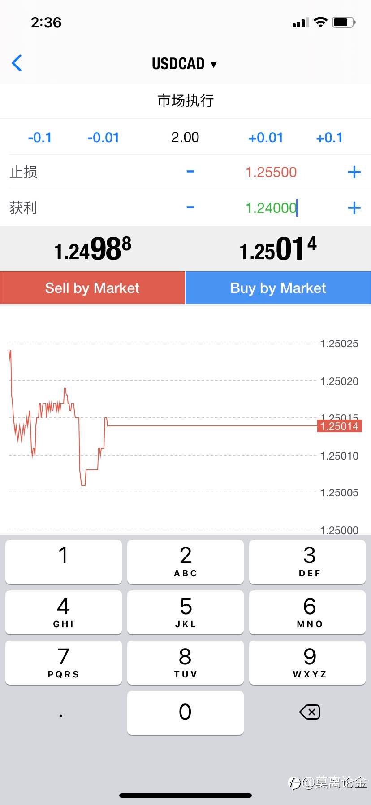
Task: Tap the backspace delete key icon
Action: [310, 712]
